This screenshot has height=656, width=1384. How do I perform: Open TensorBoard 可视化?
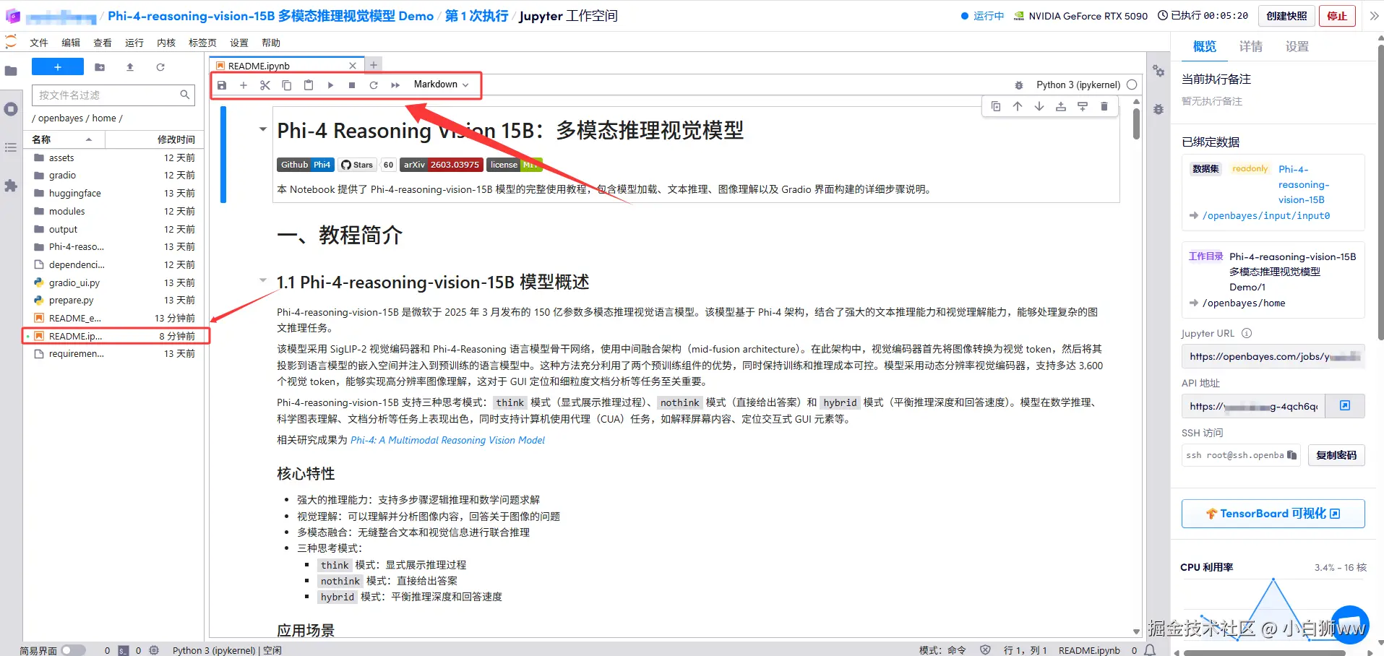point(1273,514)
